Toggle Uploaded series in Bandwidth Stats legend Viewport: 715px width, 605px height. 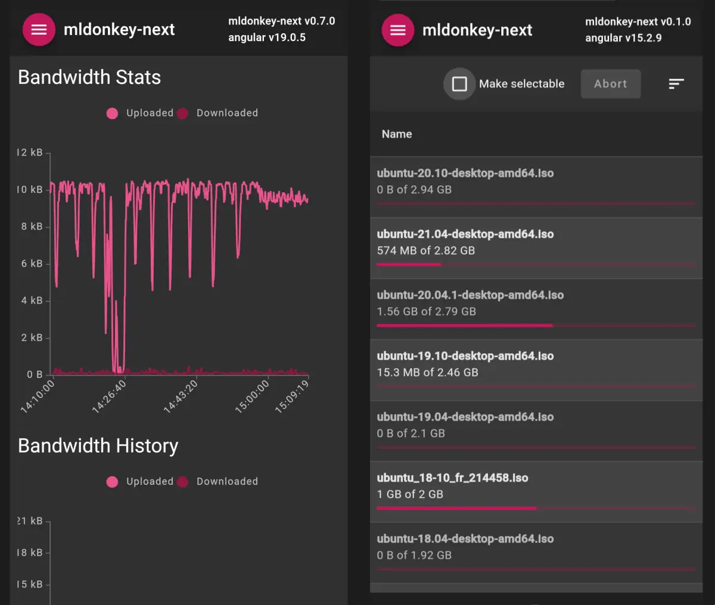pyautogui.click(x=140, y=113)
